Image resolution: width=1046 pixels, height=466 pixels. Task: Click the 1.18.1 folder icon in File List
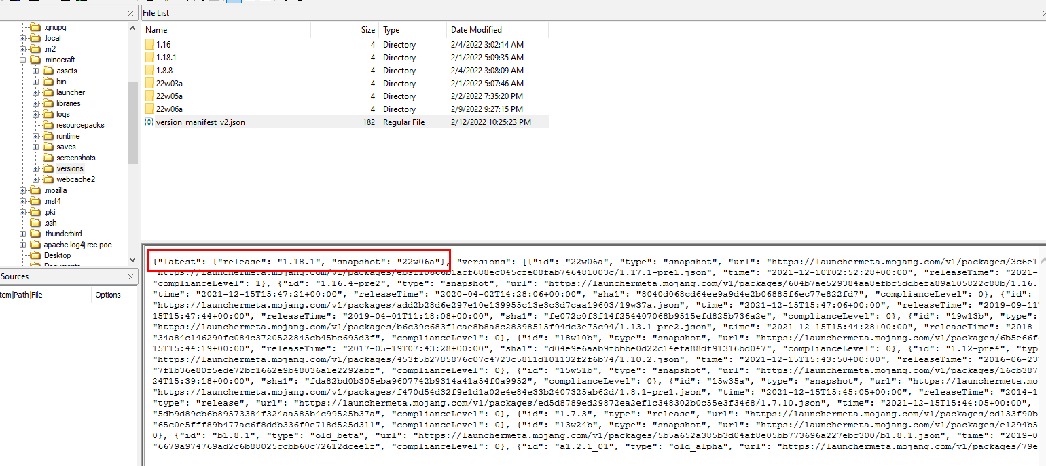[149, 58]
